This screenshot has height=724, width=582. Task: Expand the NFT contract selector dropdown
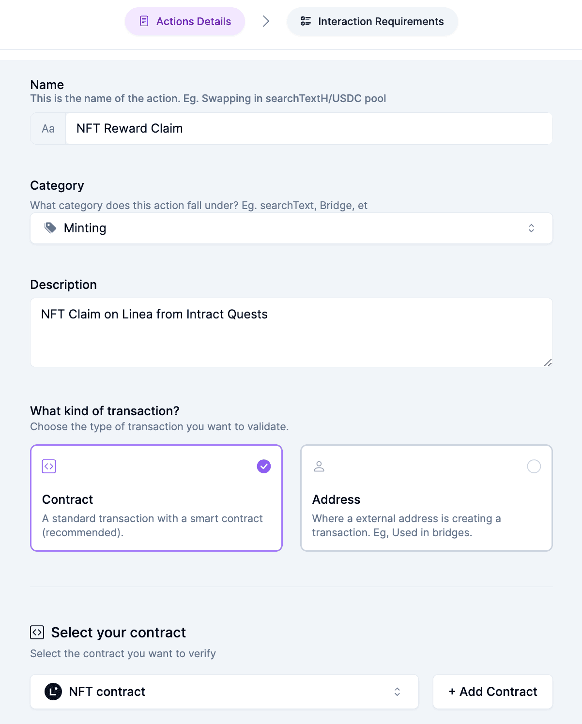(224, 692)
